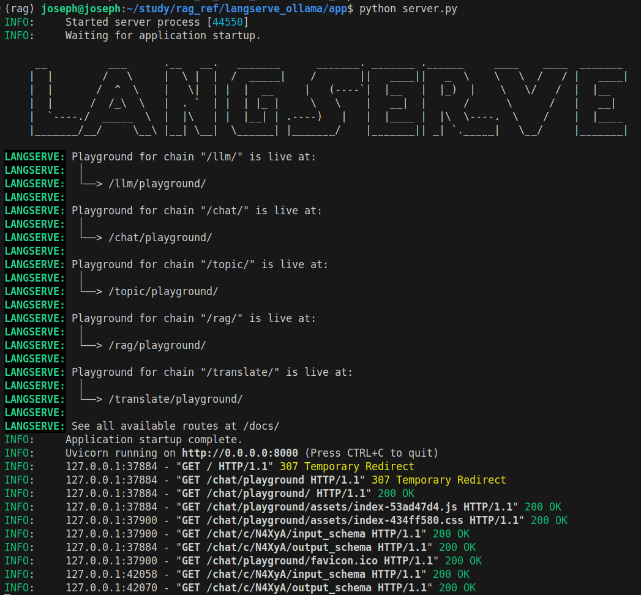Click '200 OK' status on favicon.ico line
The image size is (641, 595).
(463, 561)
